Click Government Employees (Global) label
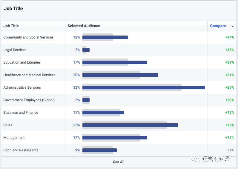This screenshot has height=169, width=238. pyautogui.click(x=29, y=100)
